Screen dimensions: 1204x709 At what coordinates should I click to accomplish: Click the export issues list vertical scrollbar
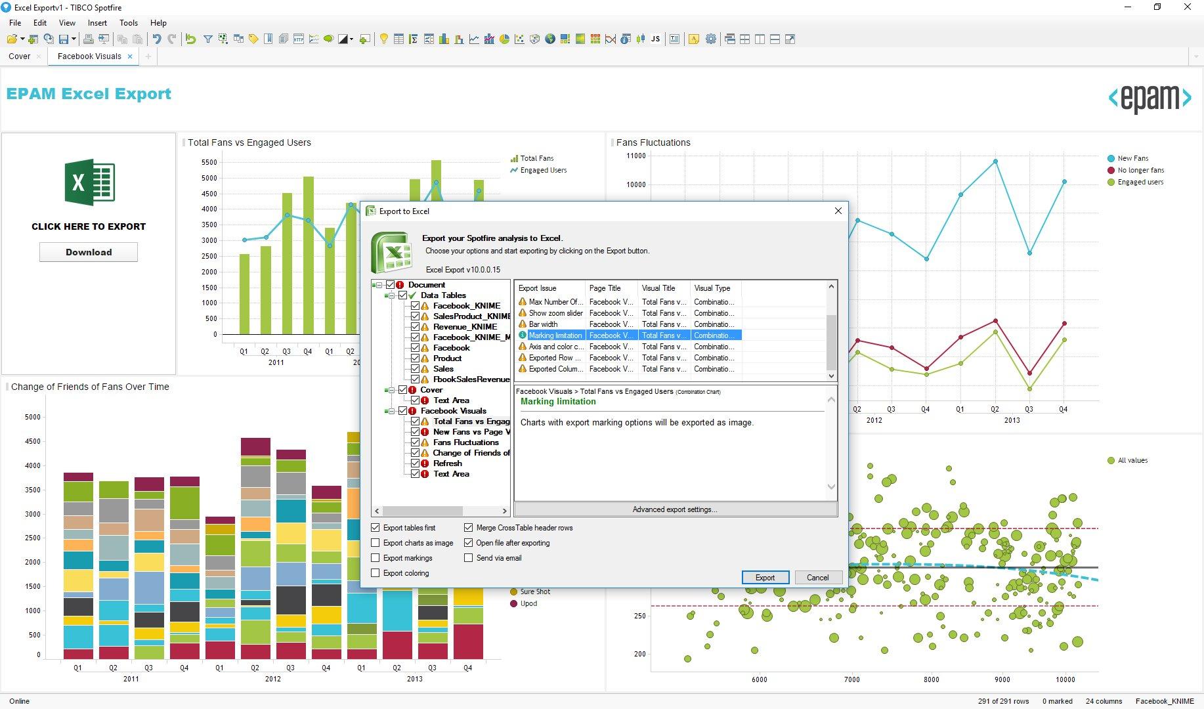point(831,341)
